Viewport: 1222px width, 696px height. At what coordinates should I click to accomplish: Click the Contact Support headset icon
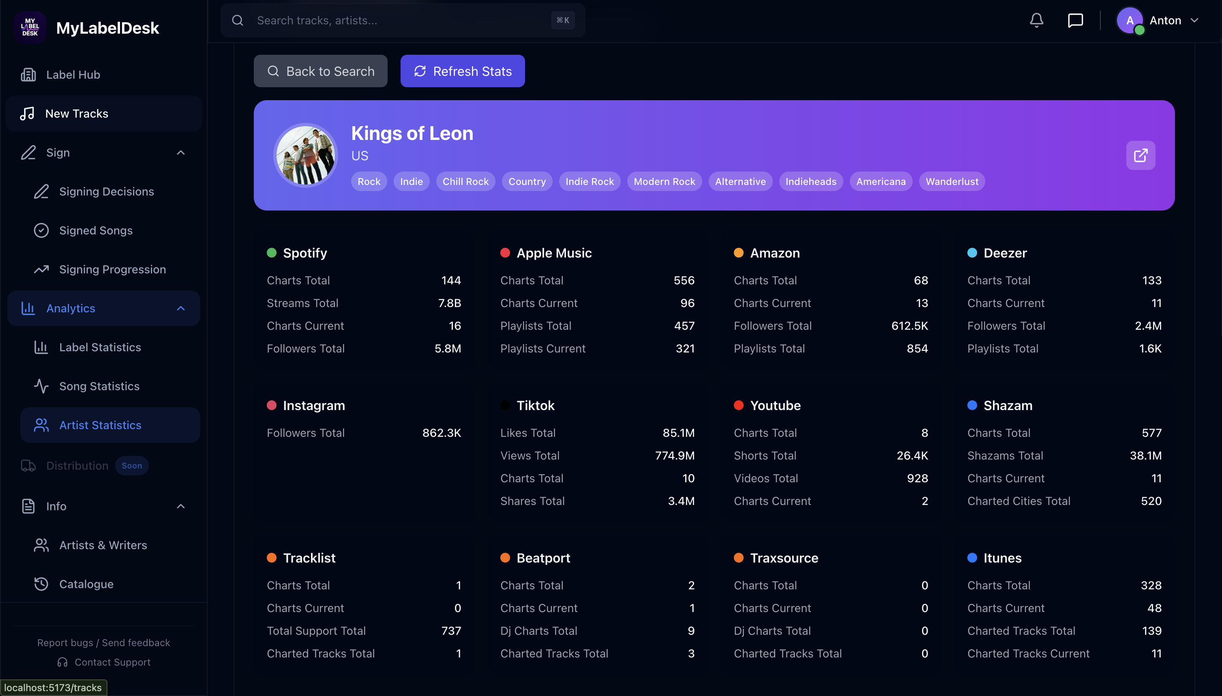62,662
